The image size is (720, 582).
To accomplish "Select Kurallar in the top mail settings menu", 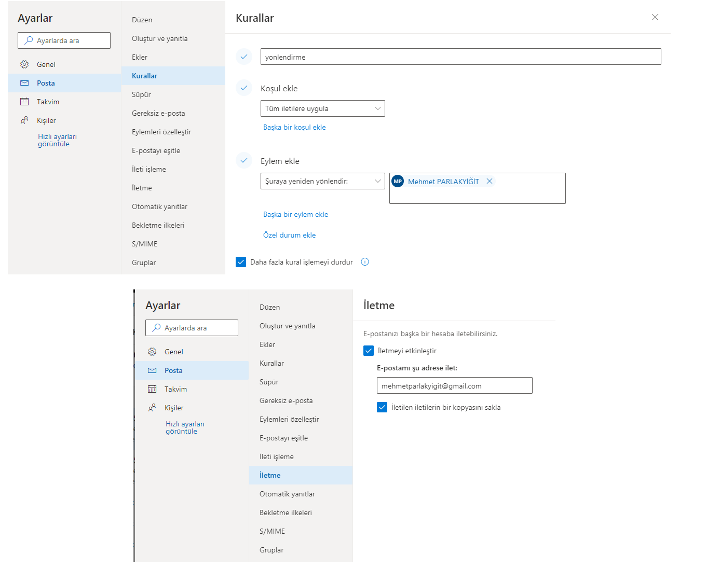I will [x=173, y=76].
